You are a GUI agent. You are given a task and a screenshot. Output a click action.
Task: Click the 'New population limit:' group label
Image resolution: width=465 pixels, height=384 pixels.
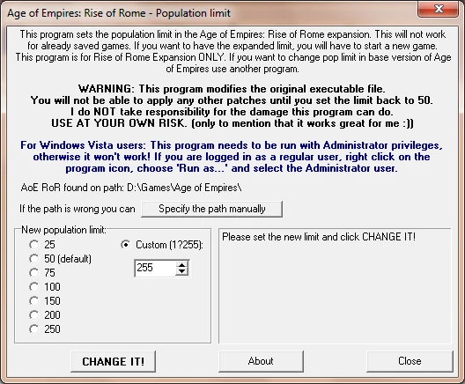tap(63, 230)
